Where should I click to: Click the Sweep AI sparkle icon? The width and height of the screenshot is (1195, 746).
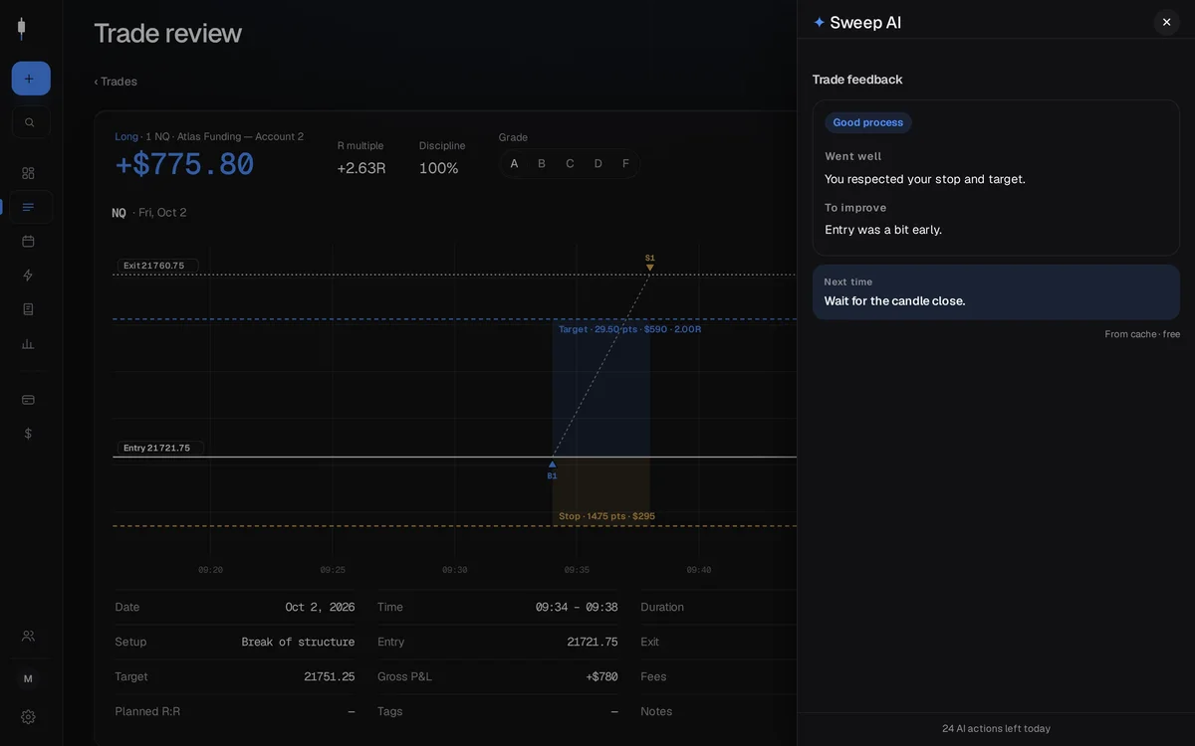click(x=820, y=22)
